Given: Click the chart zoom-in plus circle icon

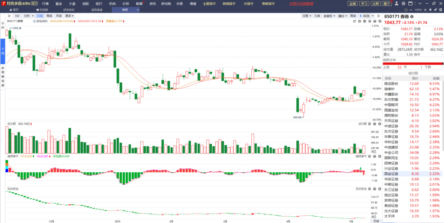Looking at the screenshot, I should pyautogui.click(x=359, y=21).
